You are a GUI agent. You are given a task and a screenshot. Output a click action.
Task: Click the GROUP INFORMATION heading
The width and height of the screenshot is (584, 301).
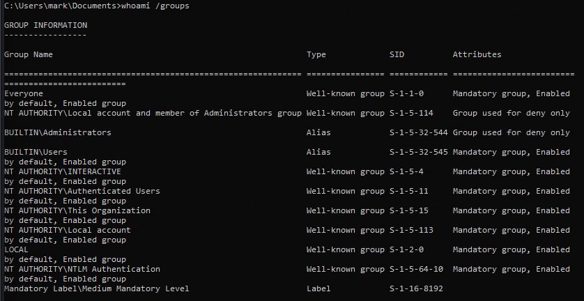[46, 25]
